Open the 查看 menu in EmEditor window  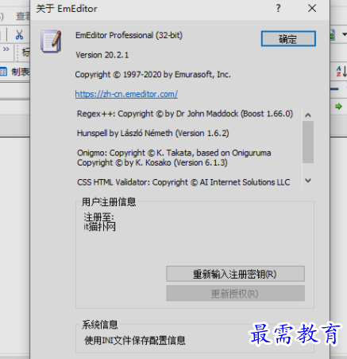[x=23, y=17]
